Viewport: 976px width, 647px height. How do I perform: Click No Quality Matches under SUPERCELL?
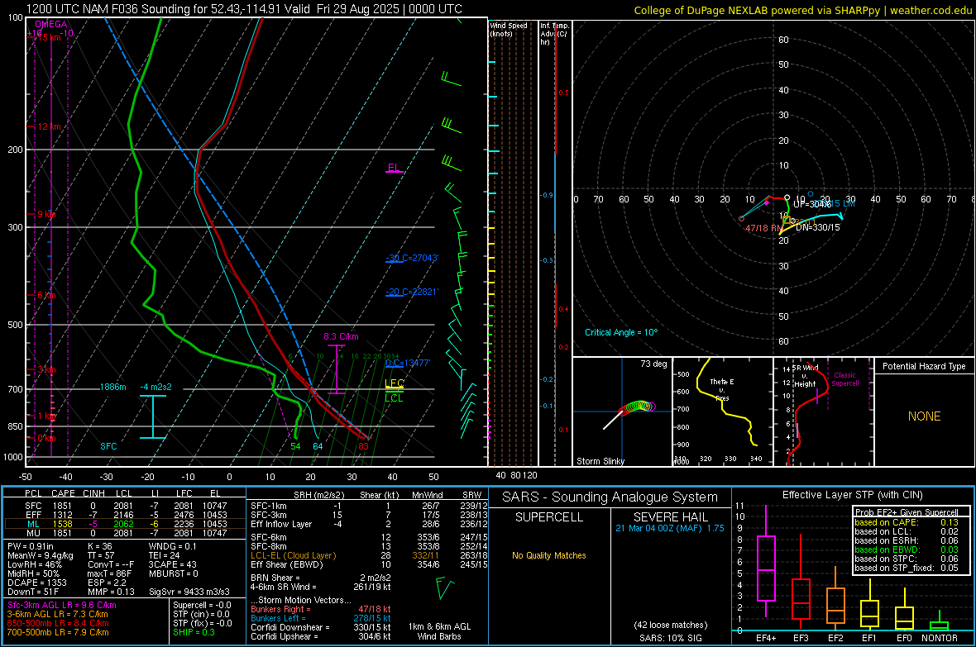pos(549,555)
